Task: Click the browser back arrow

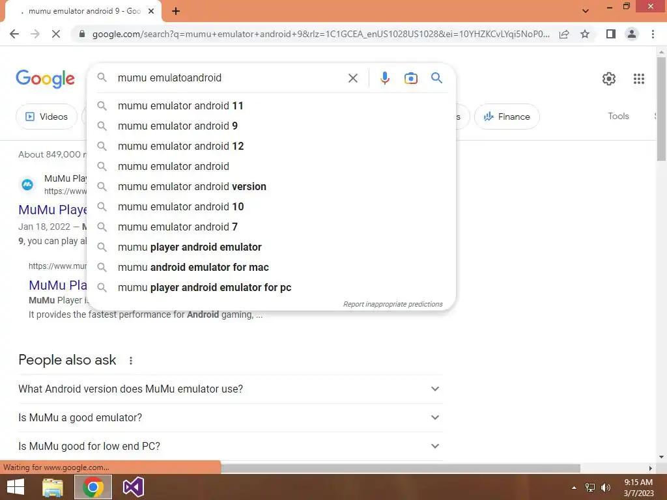Action: (14, 34)
